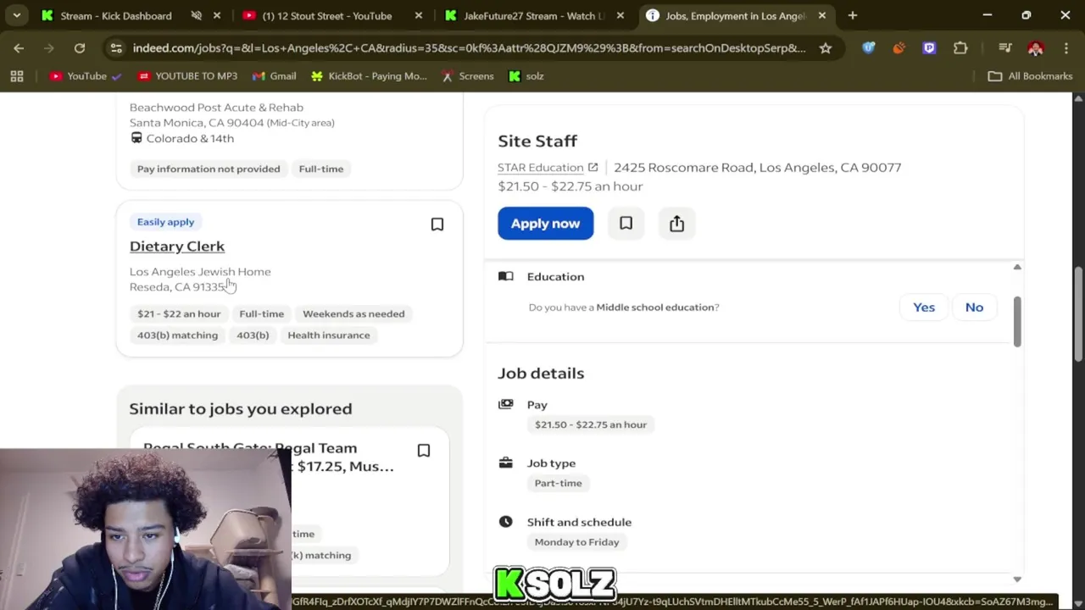1085x610 pixels.
Task: Open STAR Education company link
Action: (x=548, y=167)
